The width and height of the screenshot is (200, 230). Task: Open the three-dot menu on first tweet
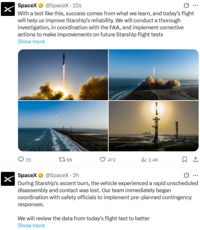[195, 6]
